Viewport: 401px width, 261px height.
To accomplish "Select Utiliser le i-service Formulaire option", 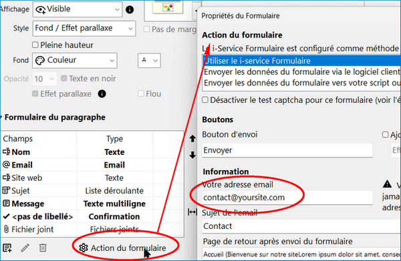I will [302, 61].
